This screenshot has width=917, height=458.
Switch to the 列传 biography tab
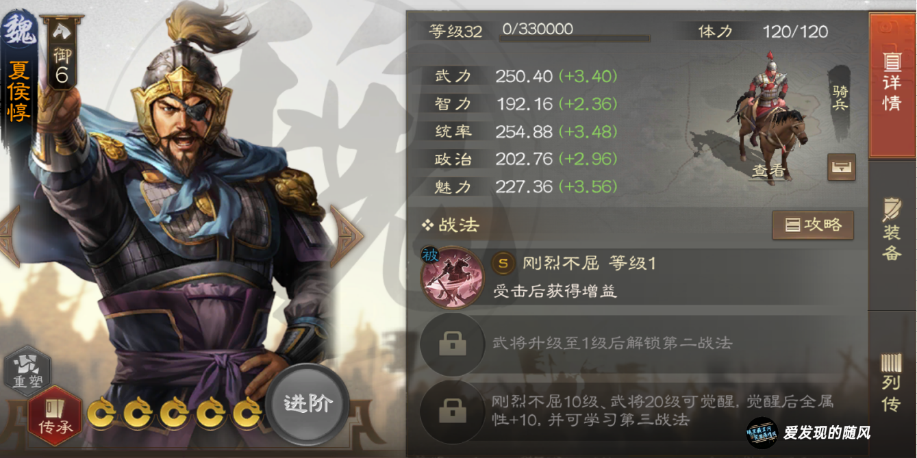tap(892, 383)
